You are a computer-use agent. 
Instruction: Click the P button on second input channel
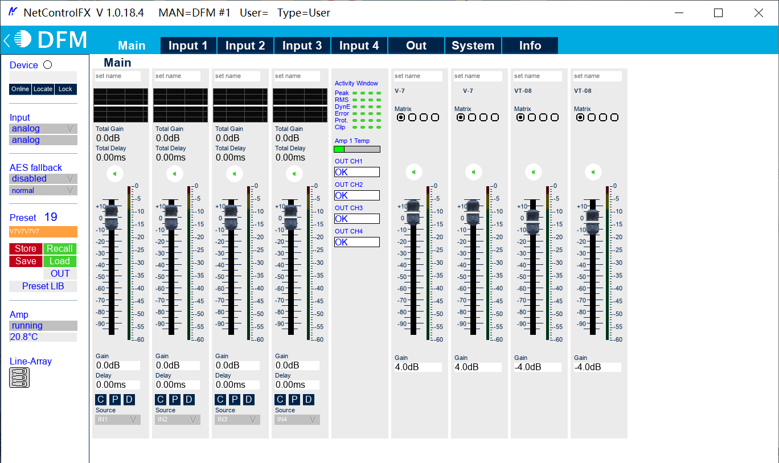pyautogui.click(x=175, y=400)
